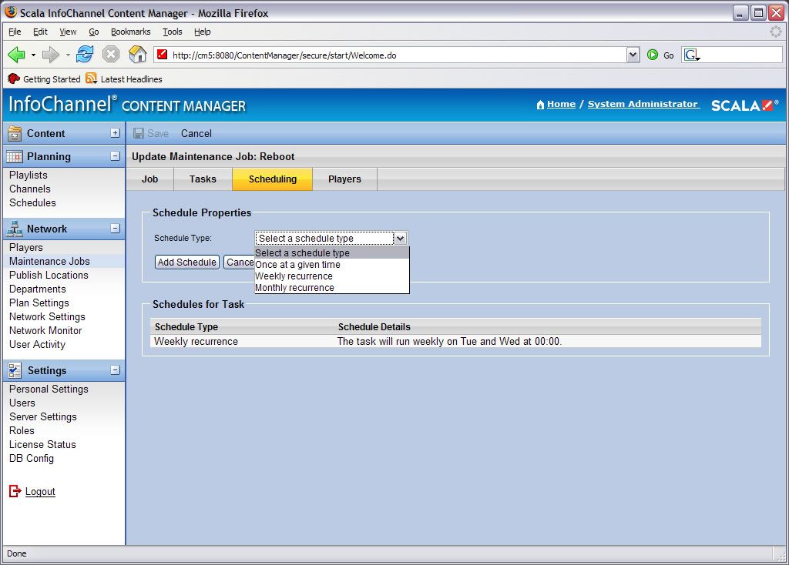
Task: Click Cancel button beside Add Schedule
Action: (240, 262)
